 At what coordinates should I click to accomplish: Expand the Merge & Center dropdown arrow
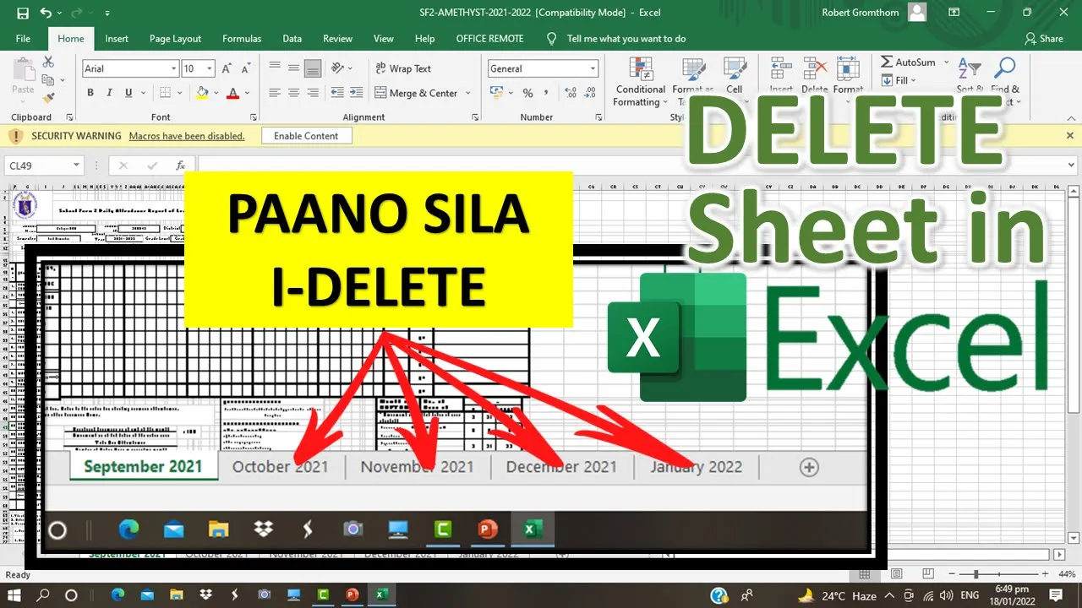468,93
